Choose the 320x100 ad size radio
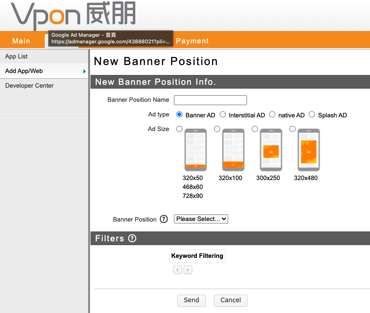This screenshot has width=370, height=313. (x=217, y=129)
